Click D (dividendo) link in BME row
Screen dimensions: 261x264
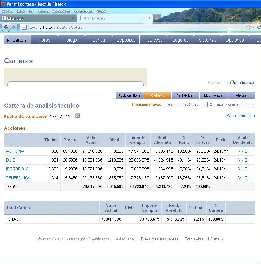click(246, 160)
